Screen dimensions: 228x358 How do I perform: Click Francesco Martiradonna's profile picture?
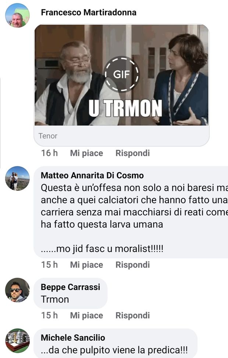coord(17,14)
